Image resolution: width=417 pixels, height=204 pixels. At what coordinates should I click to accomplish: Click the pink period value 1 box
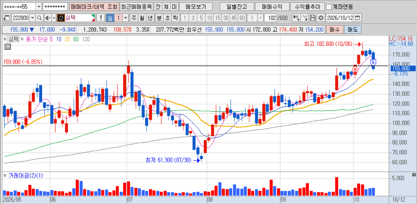[x=119, y=18]
